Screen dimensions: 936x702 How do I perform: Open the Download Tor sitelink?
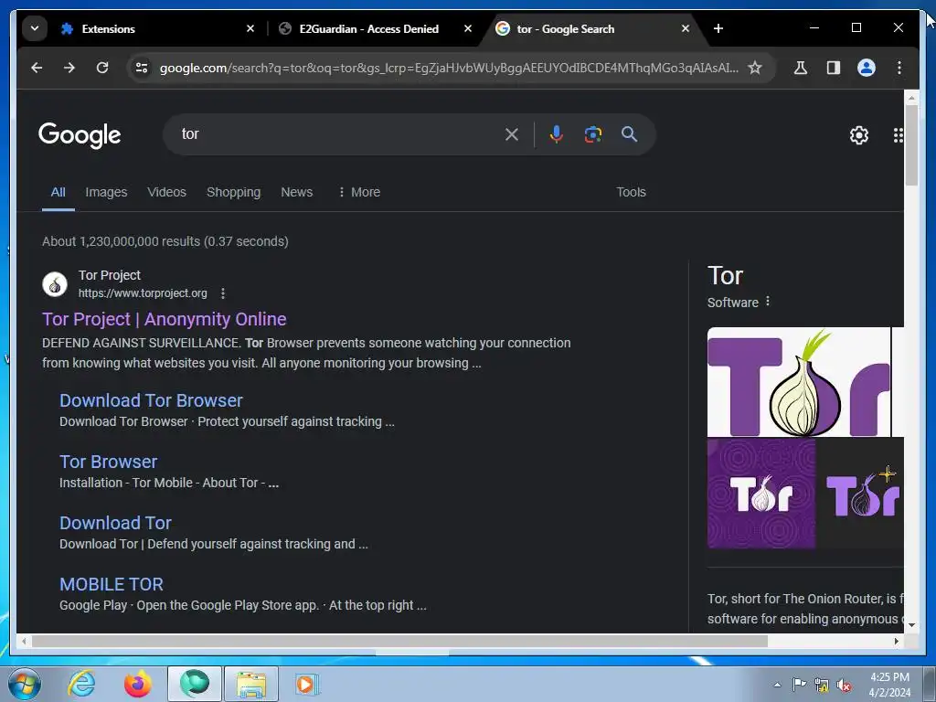[115, 523]
